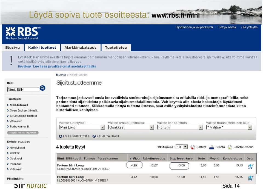Click Stop loss value 11,50
Screen dimensions: 263x189
(181, 177)
